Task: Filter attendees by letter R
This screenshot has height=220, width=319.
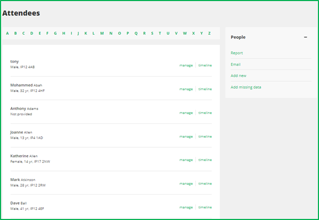Action: [144, 33]
